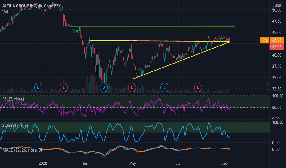Image resolution: width=286 pixels, height=168 pixels.
Task: Select the Stoch (14, 3, 3) indicator label
Action: [15, 125]
